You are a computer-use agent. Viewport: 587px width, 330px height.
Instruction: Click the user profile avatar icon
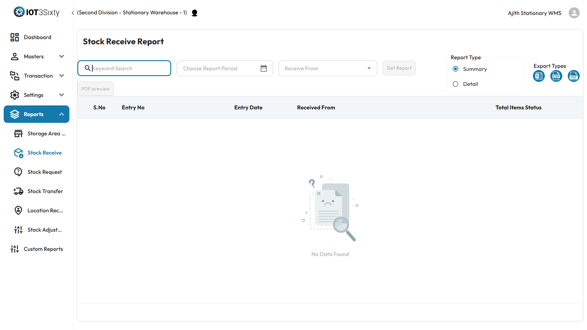[574, 13]
